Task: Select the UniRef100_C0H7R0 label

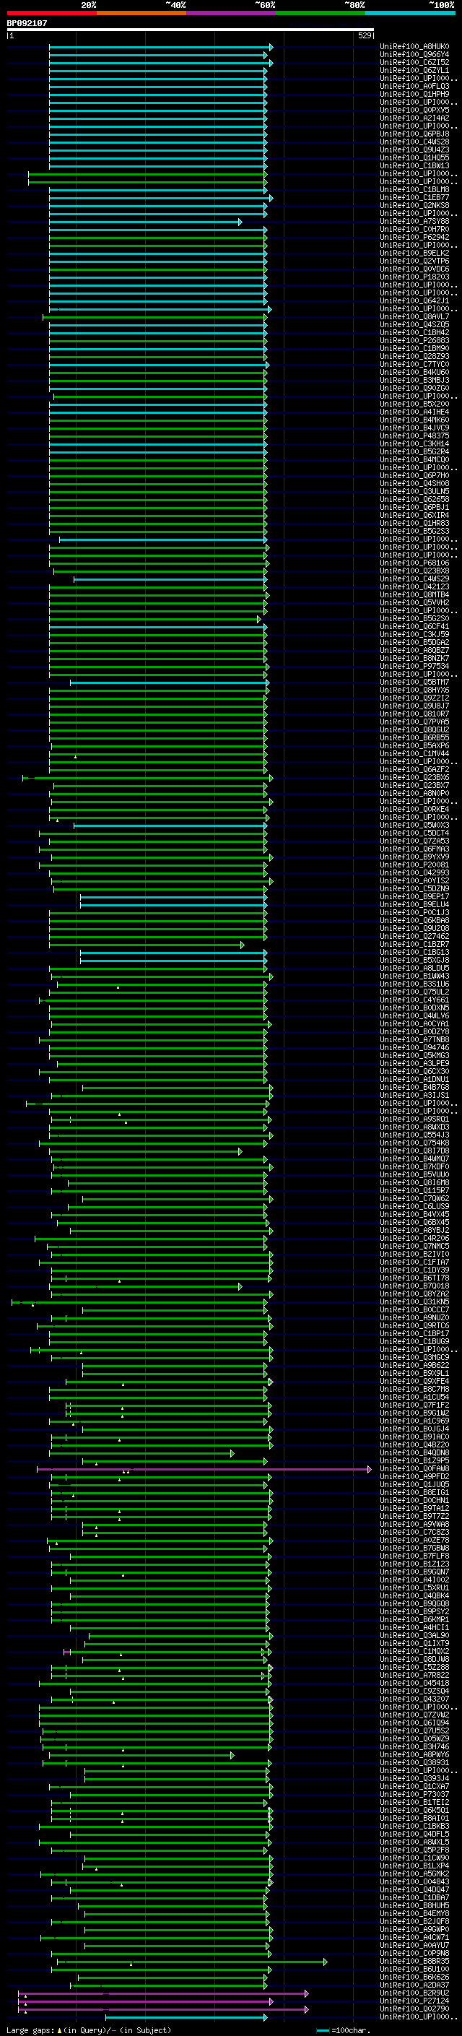Action: [414, 229]
